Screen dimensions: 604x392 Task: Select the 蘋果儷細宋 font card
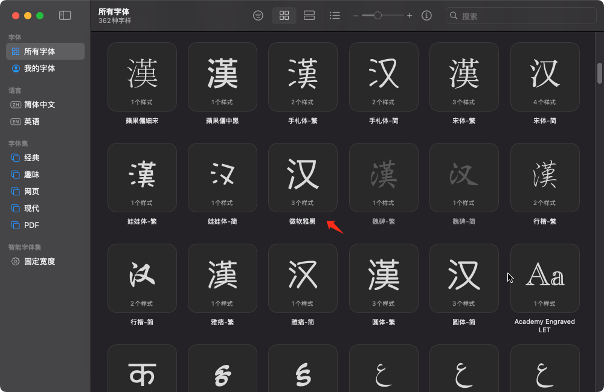(x=142, y=77)
